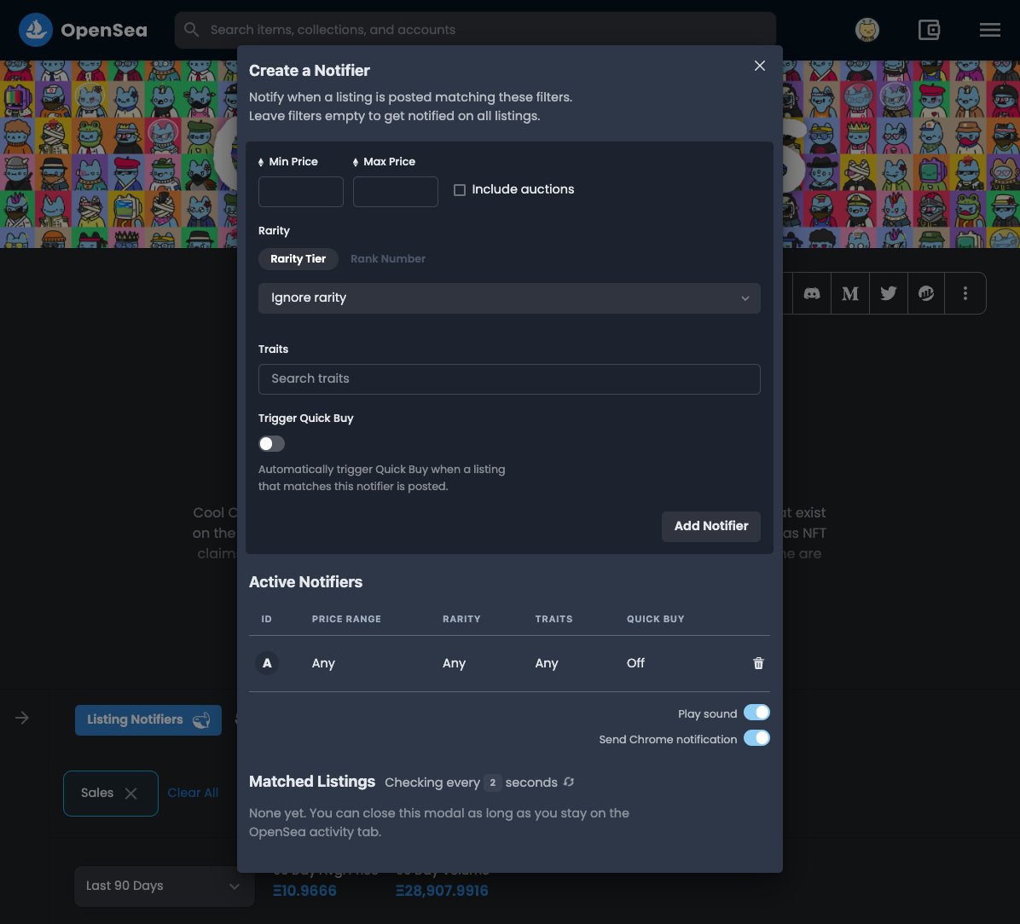Click the QUICK BUY column header
Image resolution: width=1020 pixels, height=924 pixels.
[655, 619]
